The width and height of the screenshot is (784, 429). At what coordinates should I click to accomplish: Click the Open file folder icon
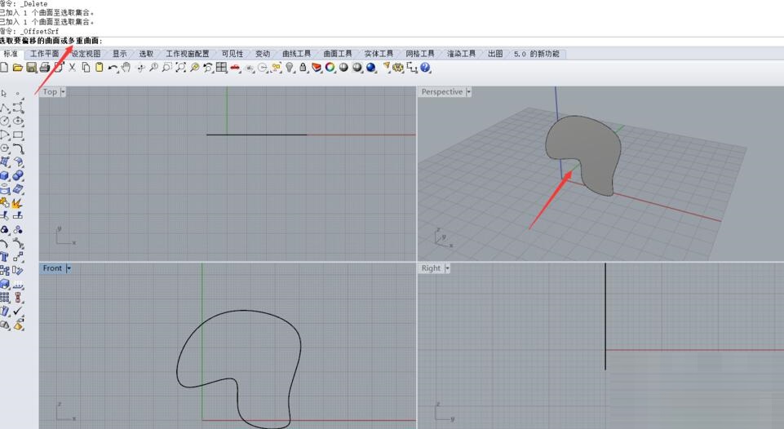pos(17,68)
